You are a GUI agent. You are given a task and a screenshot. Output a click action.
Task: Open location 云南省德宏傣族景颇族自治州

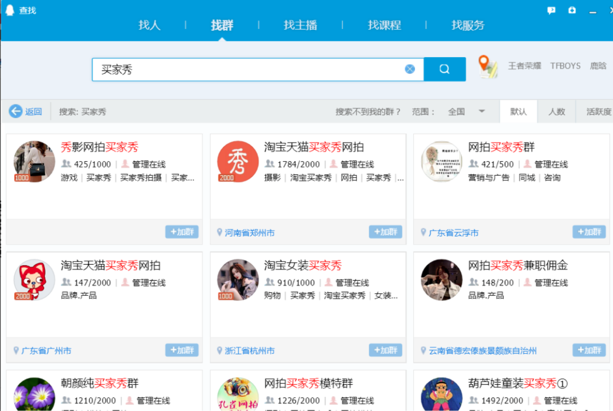(x=483, y=351)
